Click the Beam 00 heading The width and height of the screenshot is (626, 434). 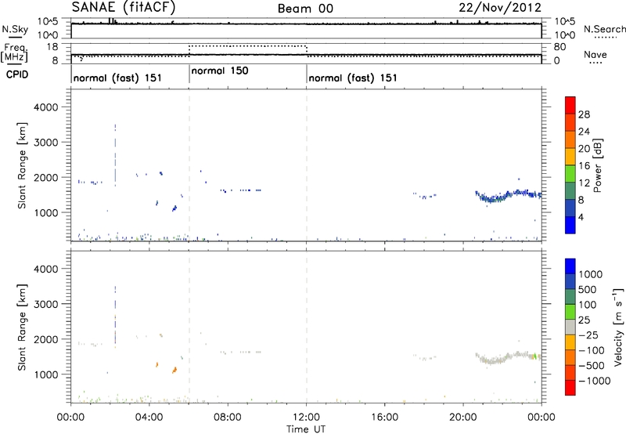(305, 9)
